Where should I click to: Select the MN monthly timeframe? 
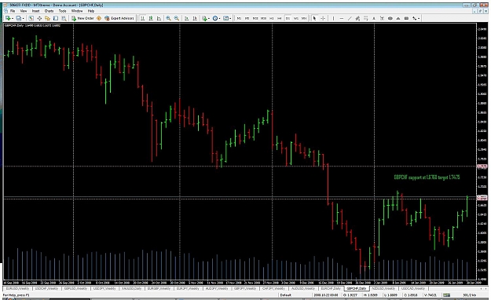point(304,18)
